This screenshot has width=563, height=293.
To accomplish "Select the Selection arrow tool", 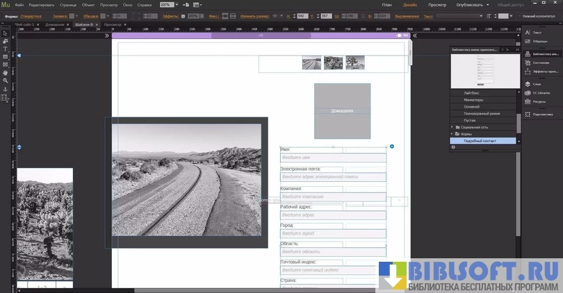I will [x=5, y=33].
